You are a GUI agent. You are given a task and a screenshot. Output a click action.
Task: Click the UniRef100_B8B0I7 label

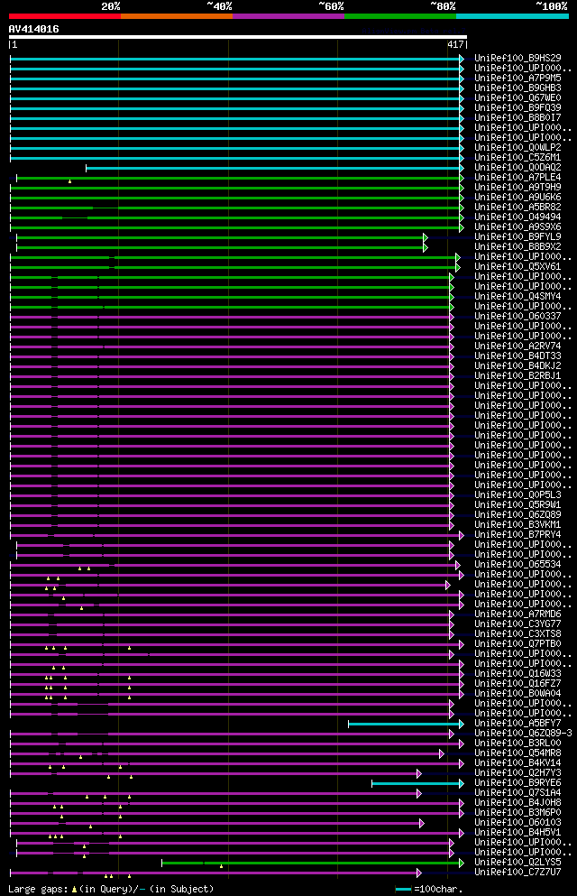(517, 117)
